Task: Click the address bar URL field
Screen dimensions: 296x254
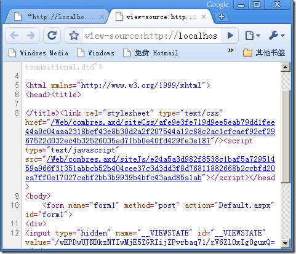Action: tap(151, 36)
